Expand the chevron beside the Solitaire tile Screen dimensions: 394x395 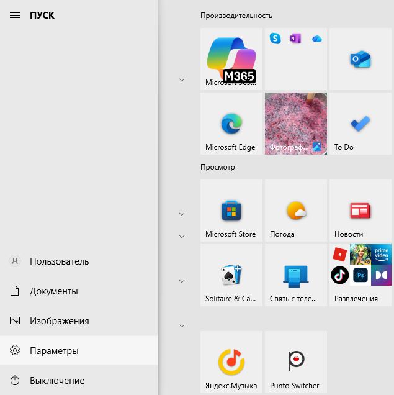[x=182, y=281]
